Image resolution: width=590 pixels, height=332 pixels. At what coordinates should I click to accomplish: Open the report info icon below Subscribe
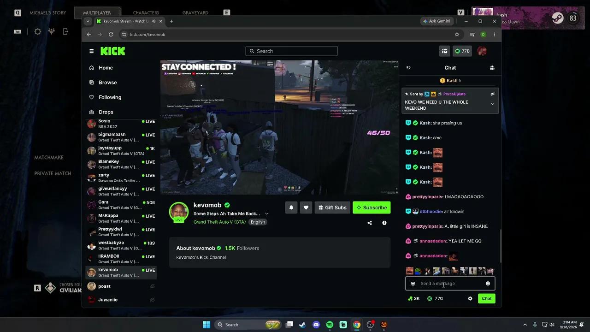click(x=384, y=223)
